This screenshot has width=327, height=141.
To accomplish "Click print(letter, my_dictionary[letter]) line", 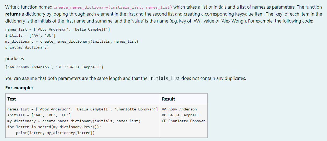I will 55,133.
